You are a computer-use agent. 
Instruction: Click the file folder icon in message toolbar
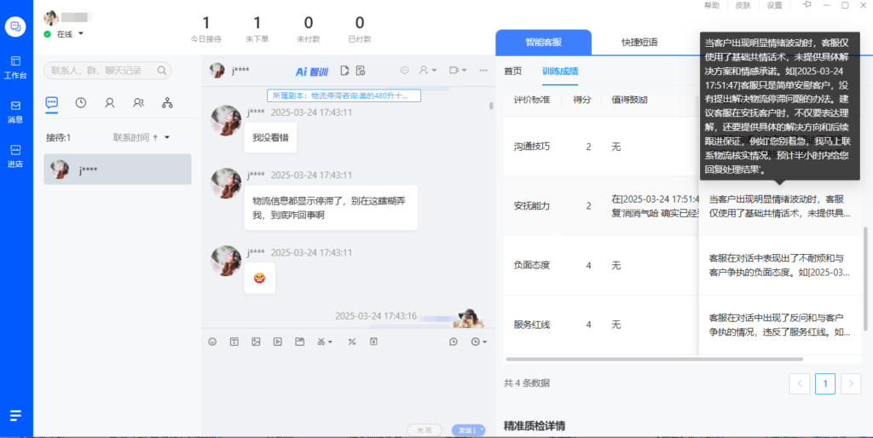click(x=299, y=342)
